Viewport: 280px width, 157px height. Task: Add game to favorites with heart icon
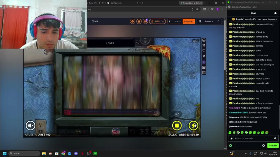pos(204,51)
